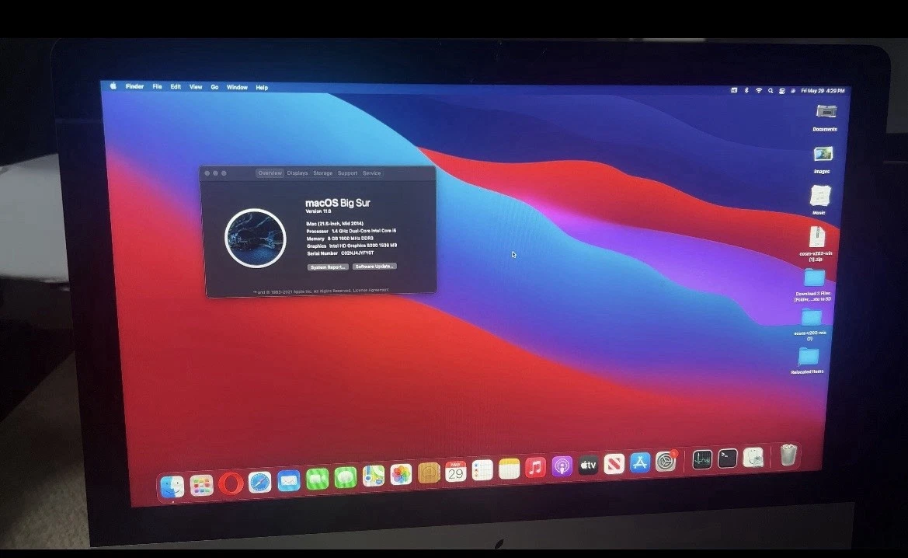Launch Safari from the Dock
This screenshot has width=908, height=558.
coord(259,482)
